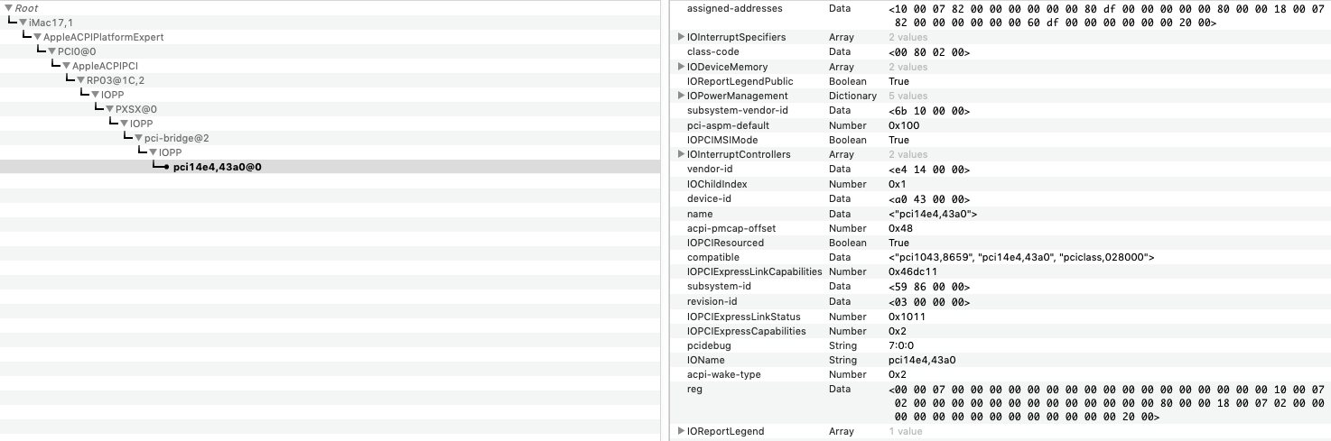Click the compatible property value
Image resolution: width=1331 pixels, height=441 pixels.
(x=1021, y=257)
